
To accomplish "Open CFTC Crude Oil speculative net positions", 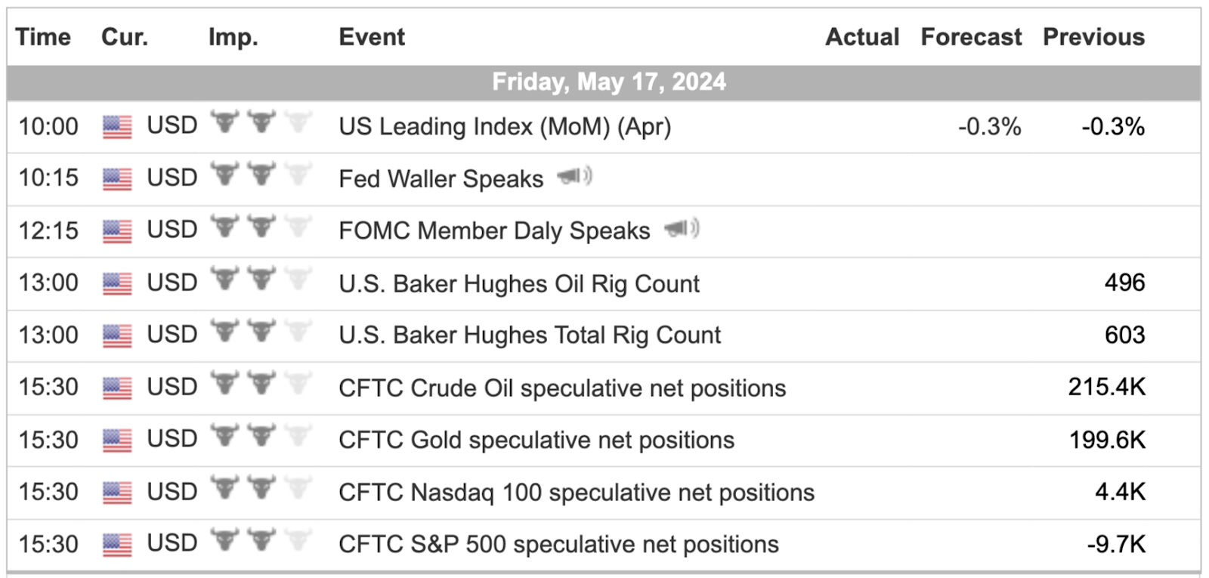I will [x=562, y=388].
